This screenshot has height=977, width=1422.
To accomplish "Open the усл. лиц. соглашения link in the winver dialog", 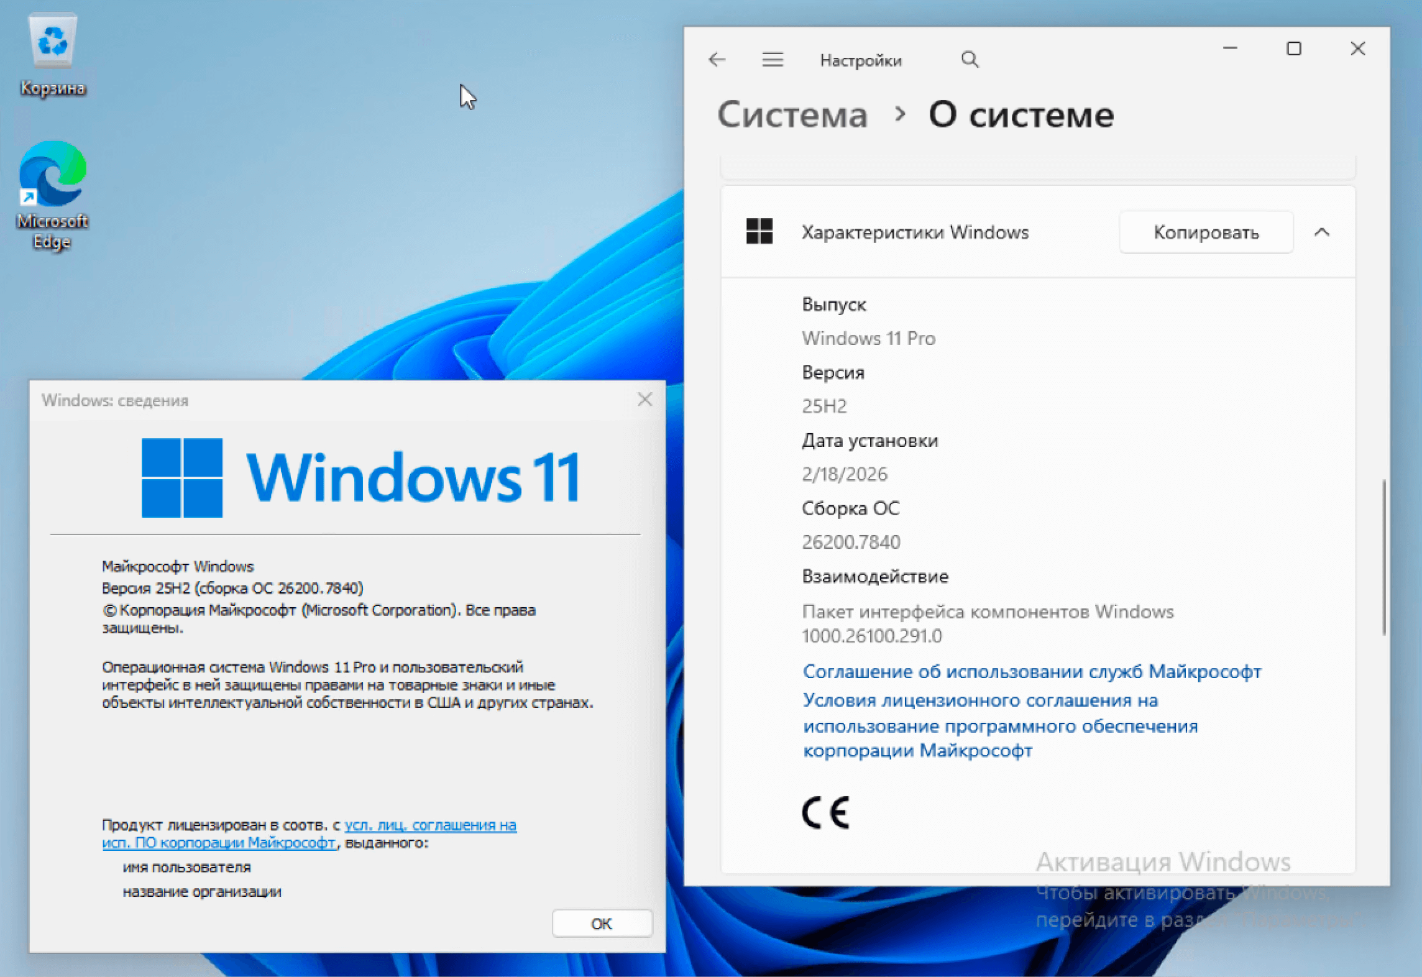I will 430,825.
